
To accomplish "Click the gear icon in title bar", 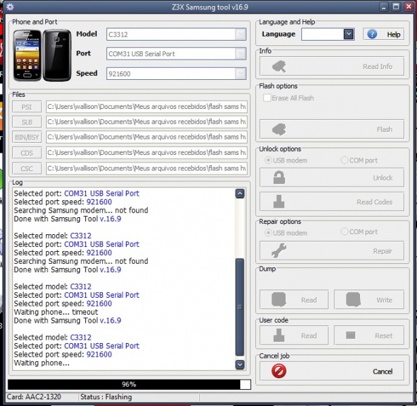I will 9,7.
